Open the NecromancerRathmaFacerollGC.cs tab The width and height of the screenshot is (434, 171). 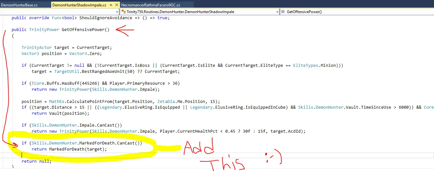point(151,5)
